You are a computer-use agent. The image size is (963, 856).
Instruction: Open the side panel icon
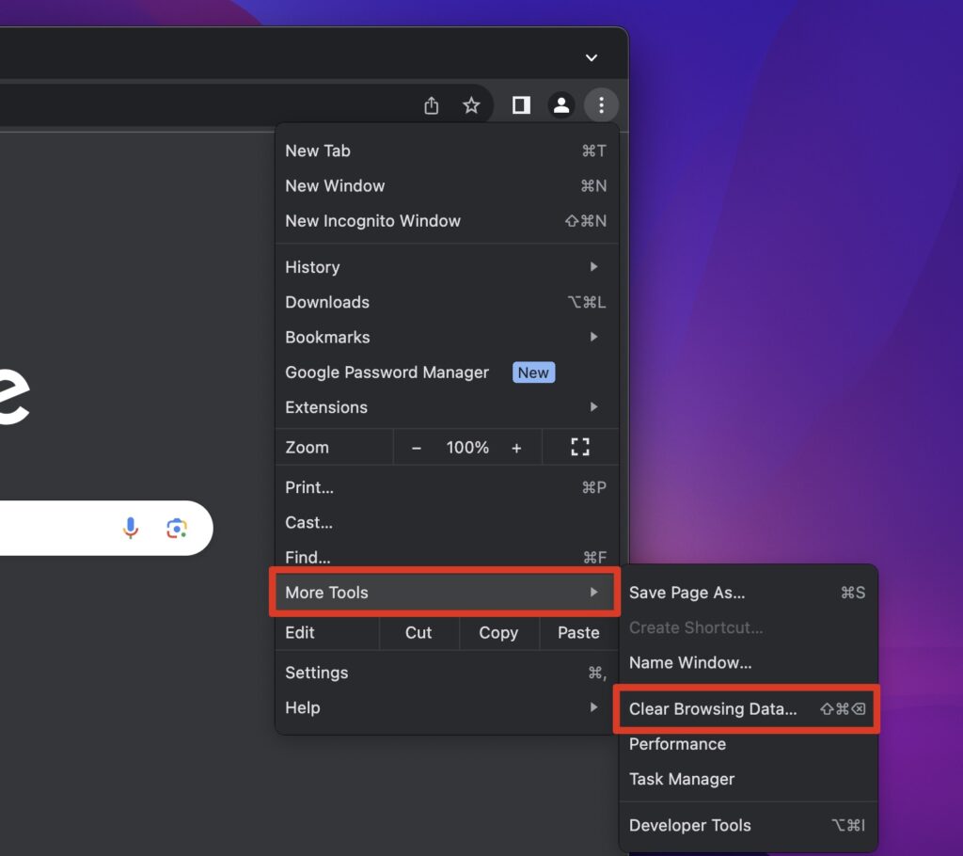tap(520, 105)
